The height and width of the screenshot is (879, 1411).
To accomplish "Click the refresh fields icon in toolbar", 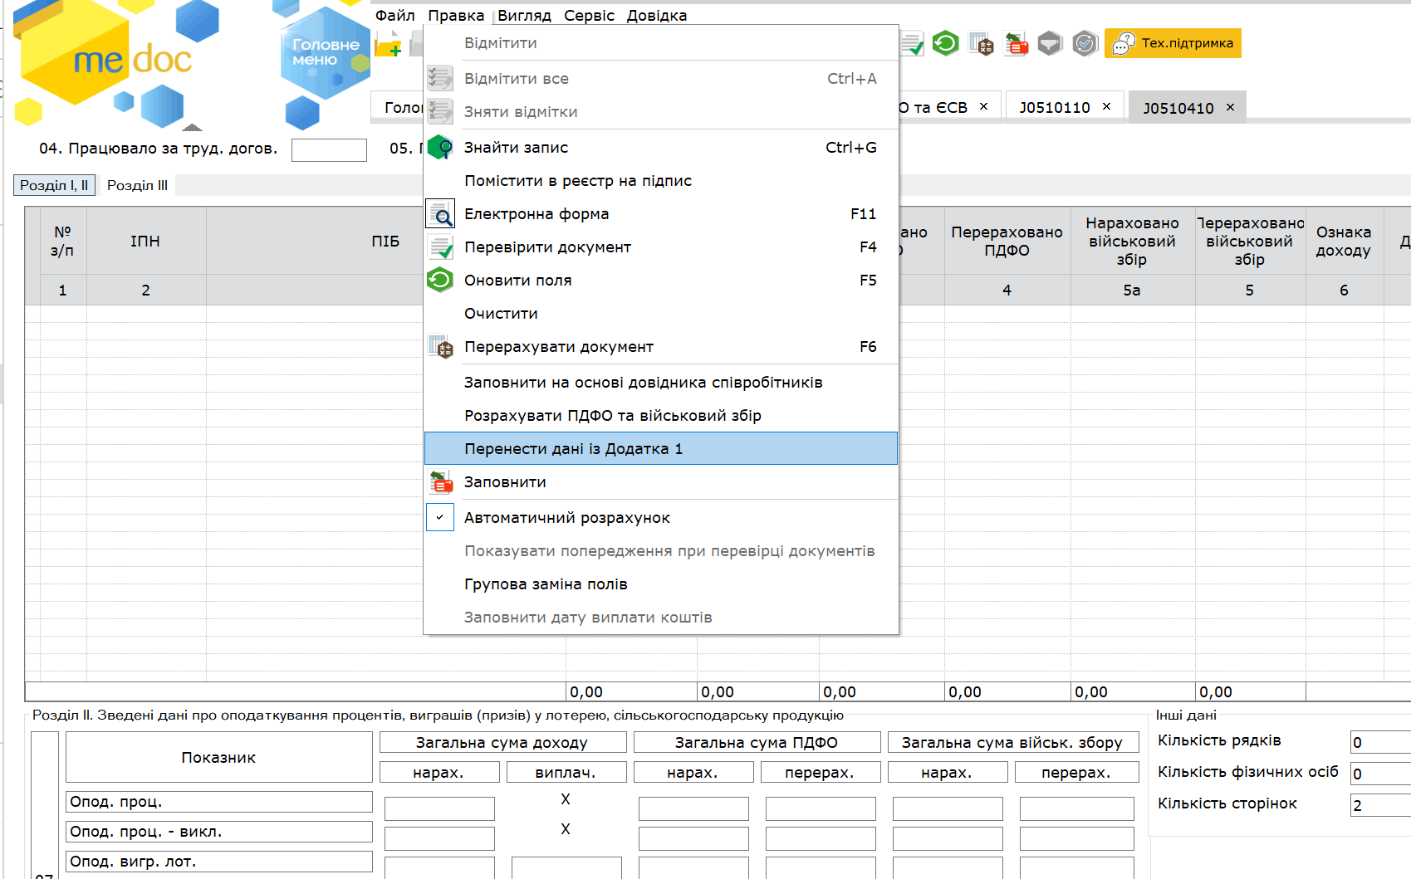I will tap(945, 43).
